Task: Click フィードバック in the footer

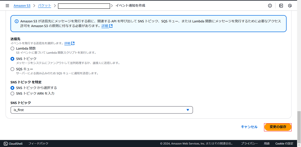Action: point(38,143)
